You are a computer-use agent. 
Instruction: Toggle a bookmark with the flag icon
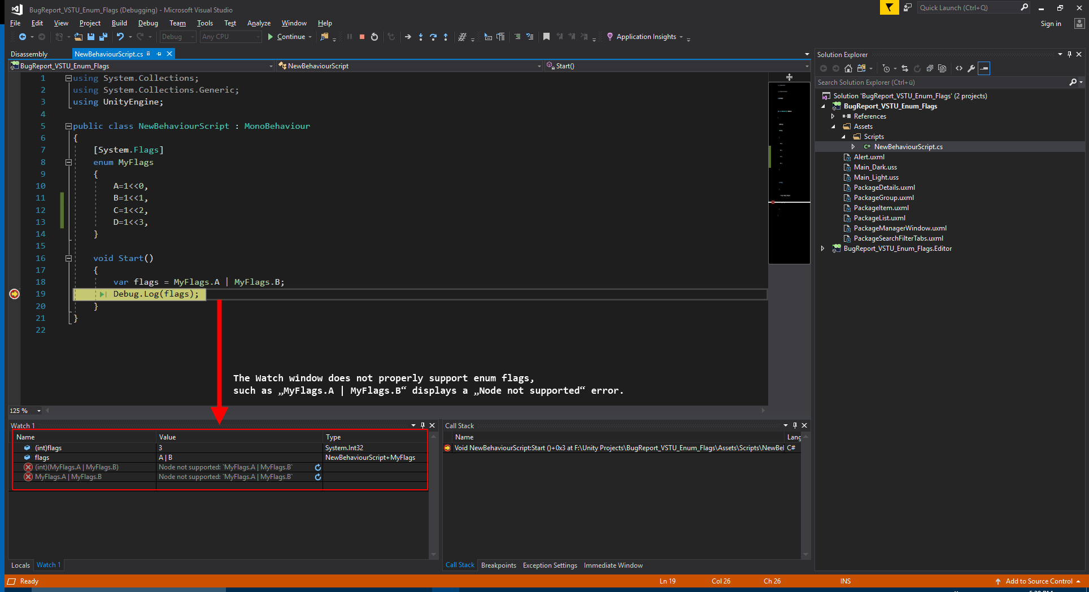[x=546, y=36]
